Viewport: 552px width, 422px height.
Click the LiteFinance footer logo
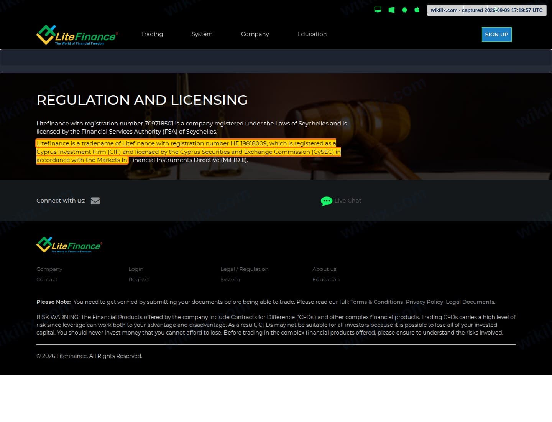click(69, 245)
